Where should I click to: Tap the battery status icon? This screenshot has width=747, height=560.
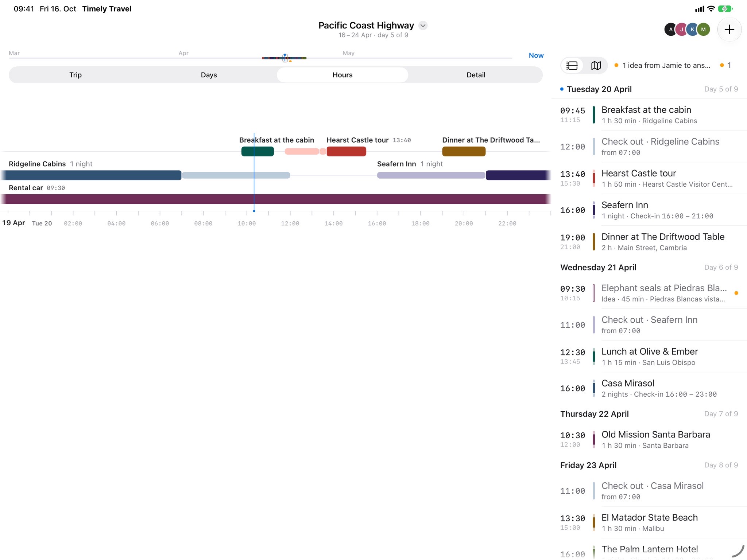pyautogui.click(x=725, y=9)
